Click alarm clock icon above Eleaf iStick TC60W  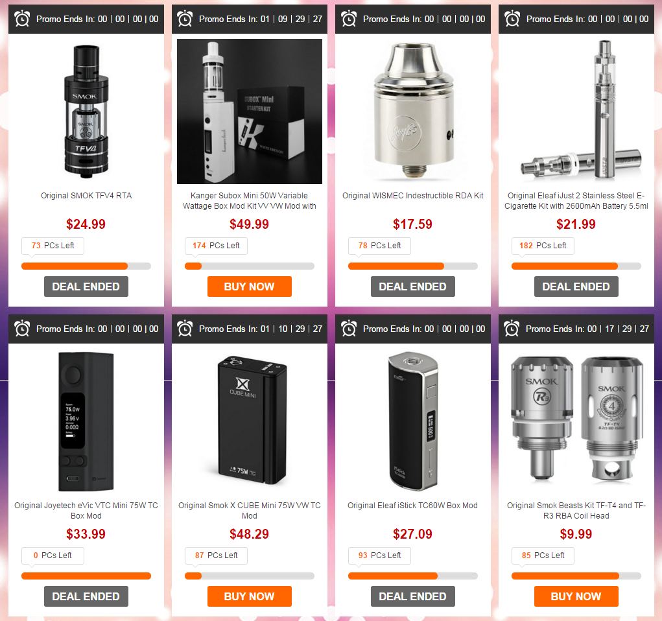coord(349,329)
